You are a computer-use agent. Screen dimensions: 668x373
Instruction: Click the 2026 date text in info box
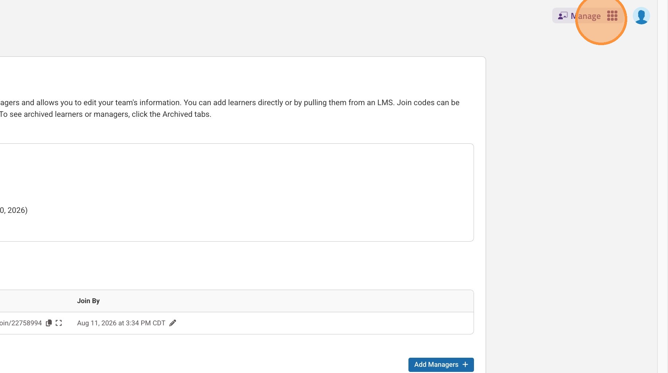point(15,210)
